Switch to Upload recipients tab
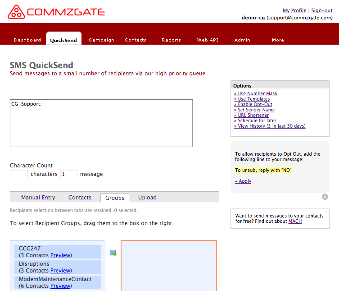Viewport: 339px width, 291px height. (147, 198)
